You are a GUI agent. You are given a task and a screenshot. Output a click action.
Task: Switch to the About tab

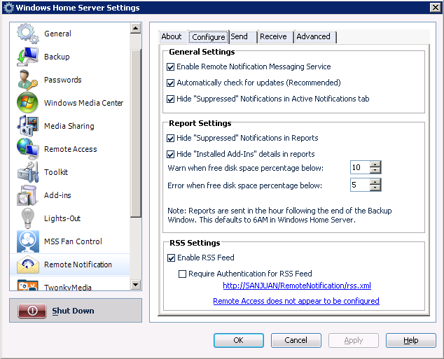click(x=172, y=37)
